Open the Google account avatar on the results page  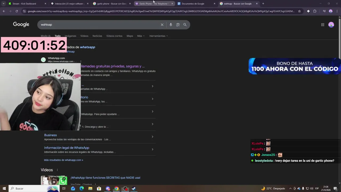click(x=331, y=25)
